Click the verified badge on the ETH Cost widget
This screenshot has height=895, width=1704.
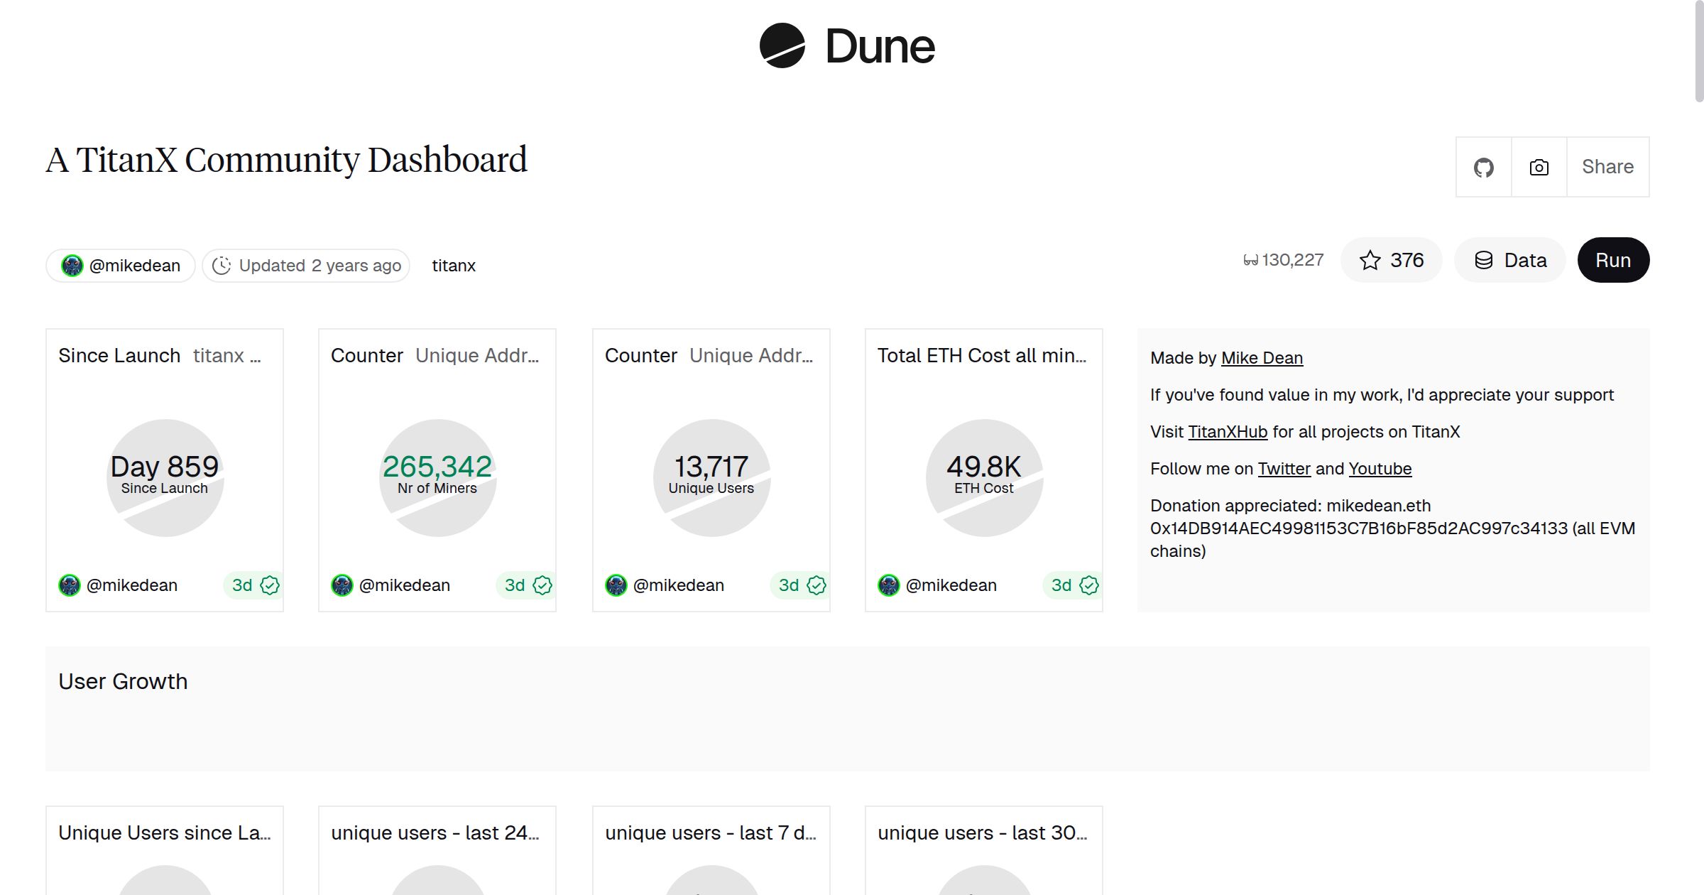pyautogui.click(x=1088, y=585)
